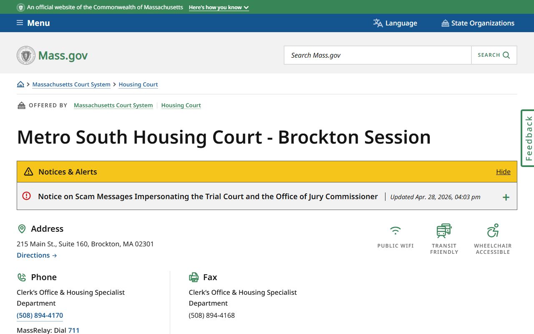
Task: Click the Transit Friendly bus icon
Action: [x=444, y=230]
